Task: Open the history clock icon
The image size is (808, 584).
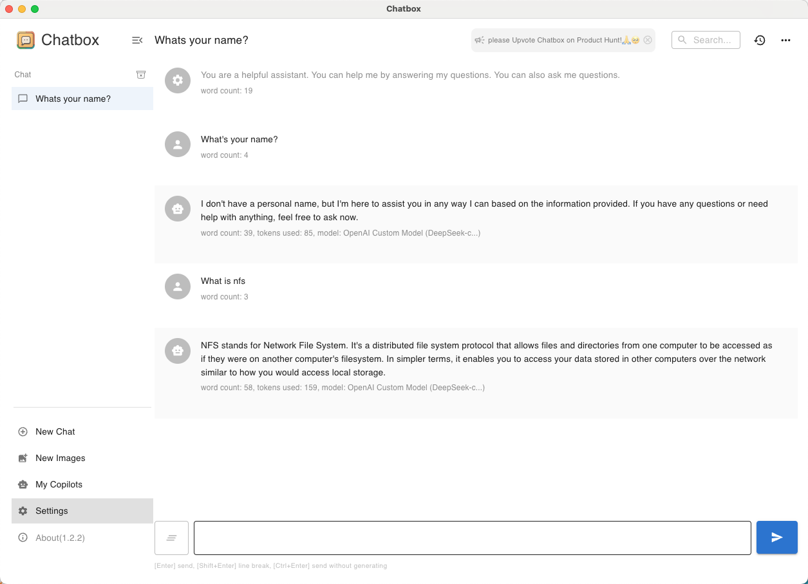Action: (x=760, y=40)
